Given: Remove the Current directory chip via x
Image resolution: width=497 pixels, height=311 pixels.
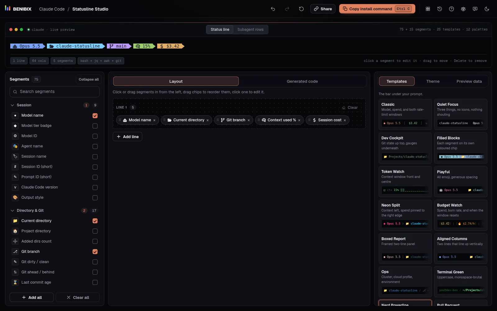Looking at the screenshot, I should [207, 120].
